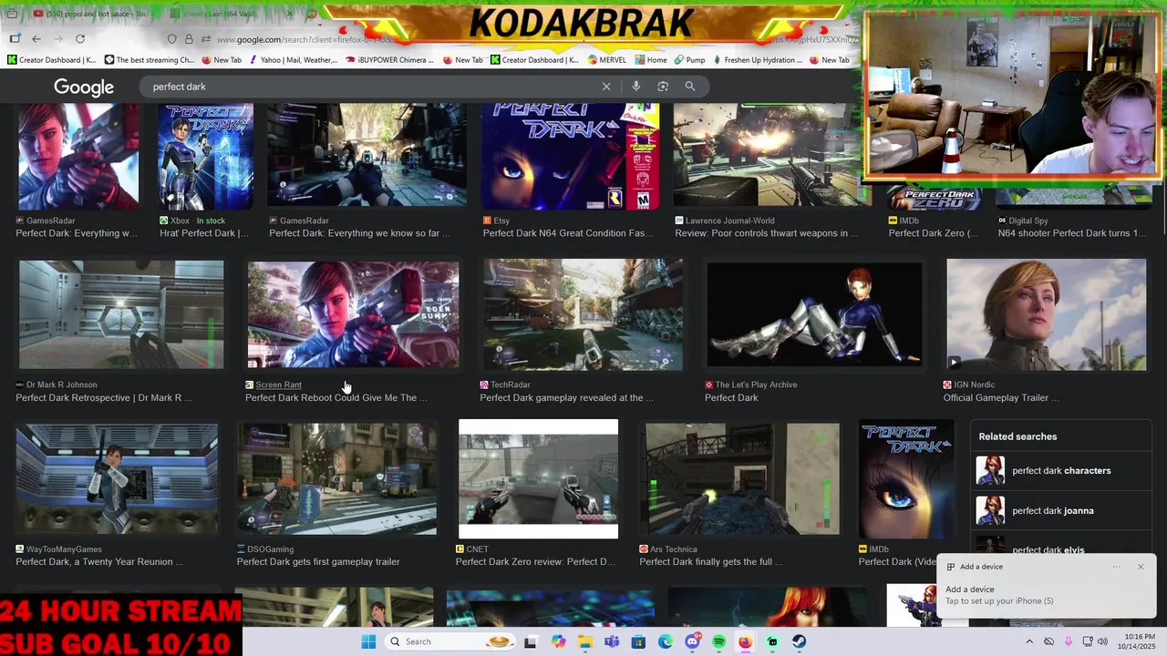Clear the Google search box with the X icon
Image resolution: width=1167 pixels, height=656 pixels.
click(606, 87)
